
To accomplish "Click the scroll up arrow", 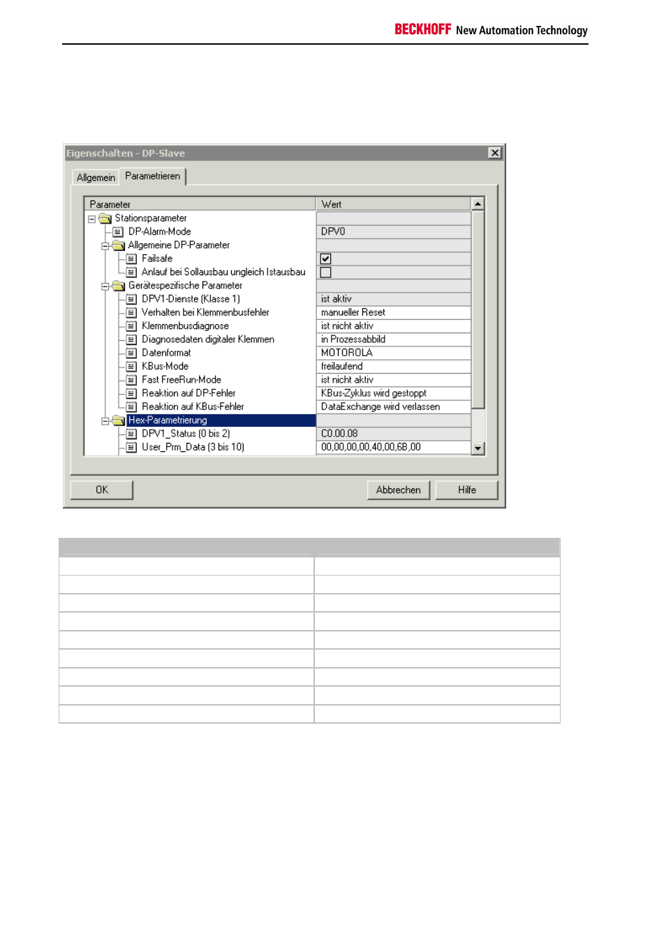I will [x=478, y=204].
